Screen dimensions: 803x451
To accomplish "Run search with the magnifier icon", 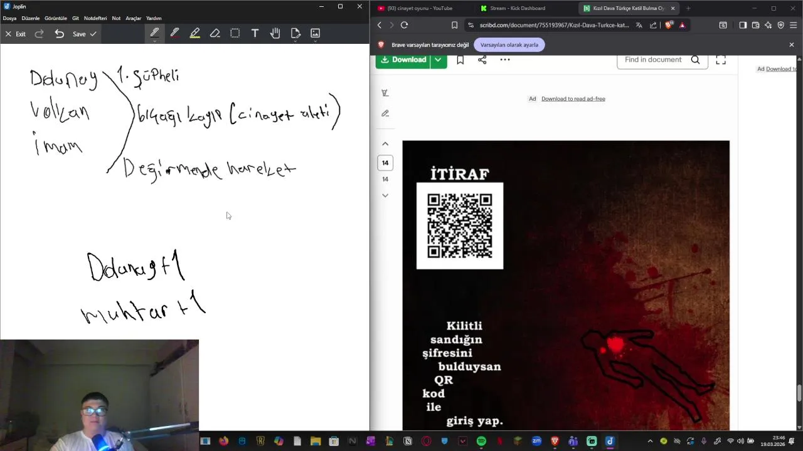I will click(x=695, y=60).
